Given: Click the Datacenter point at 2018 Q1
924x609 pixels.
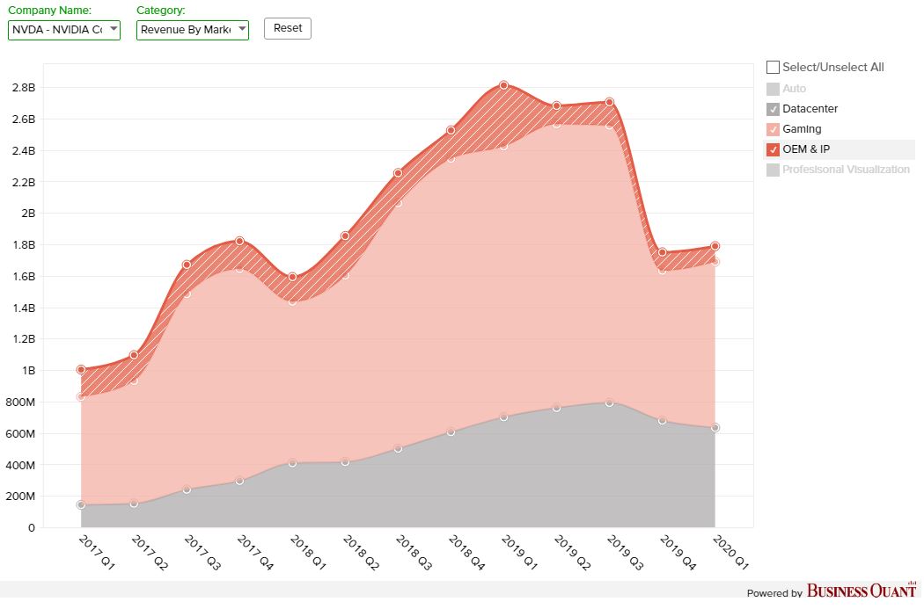Looking at the screenshot, I should point(293,463).
